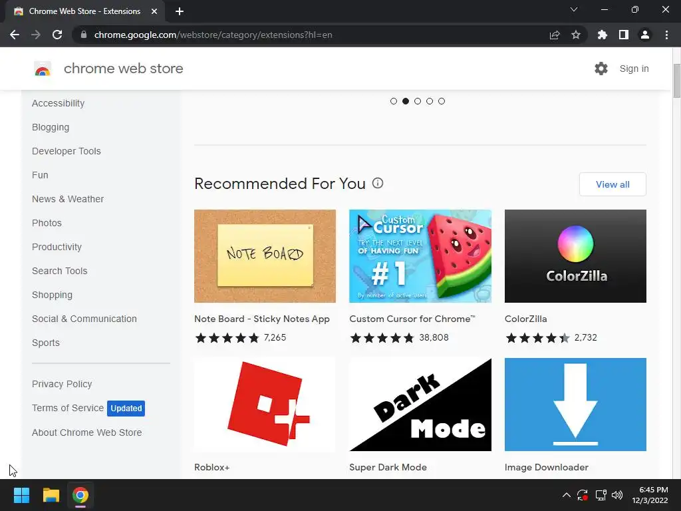
Task: Open a new browser tab with plus
Action: point(180,11)
